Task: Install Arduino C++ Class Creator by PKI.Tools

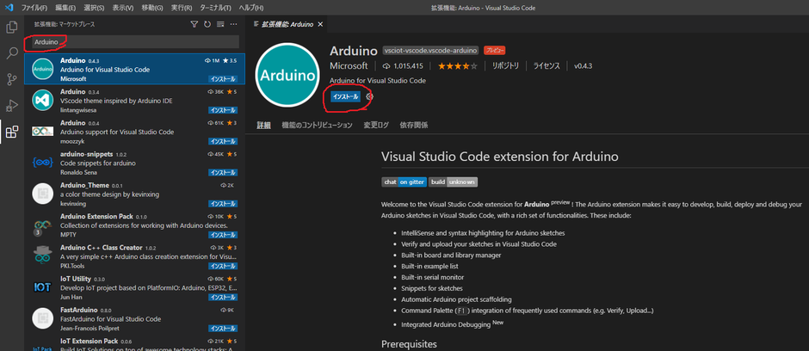Action: pos(223,266)
